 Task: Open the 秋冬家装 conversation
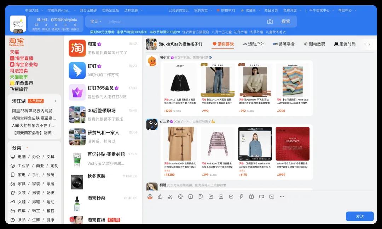pos(103,181)
